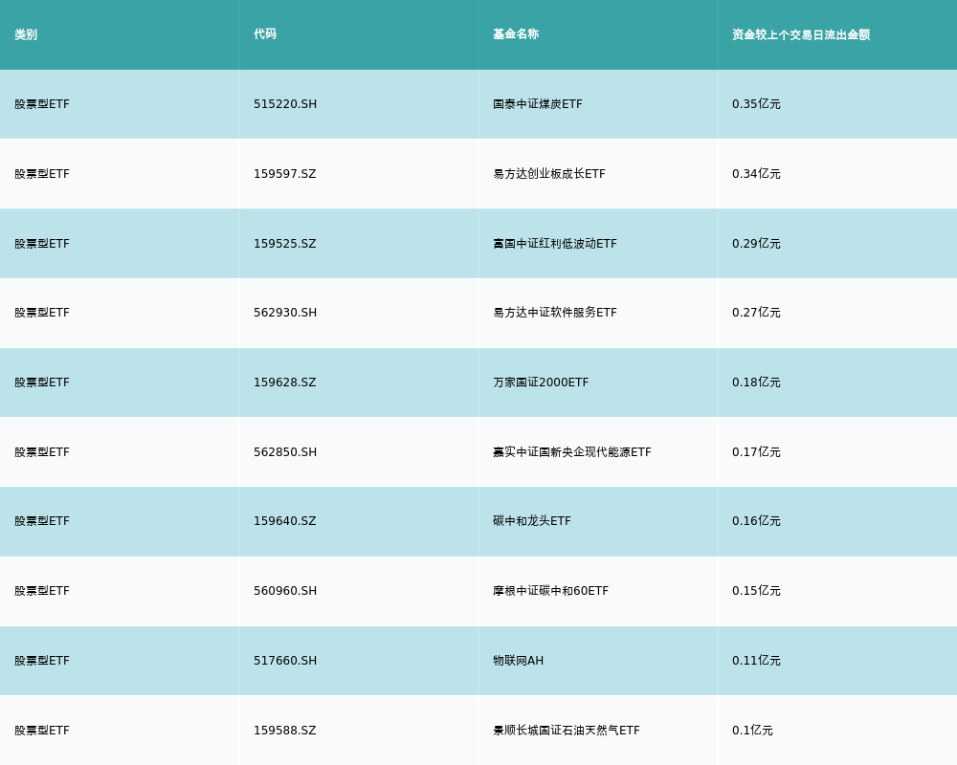957x765 pixels.
Task: Select fund name 易方达中证软件服务ETF
Action: pyautogui.click(x=555, y=313)
